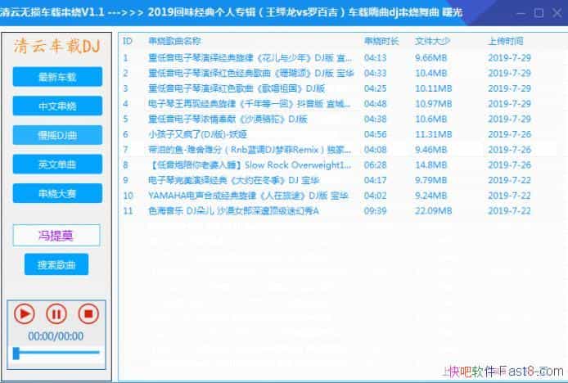
Task: Sort list by 文件大小 column header
Action: (x=431, y=40)
